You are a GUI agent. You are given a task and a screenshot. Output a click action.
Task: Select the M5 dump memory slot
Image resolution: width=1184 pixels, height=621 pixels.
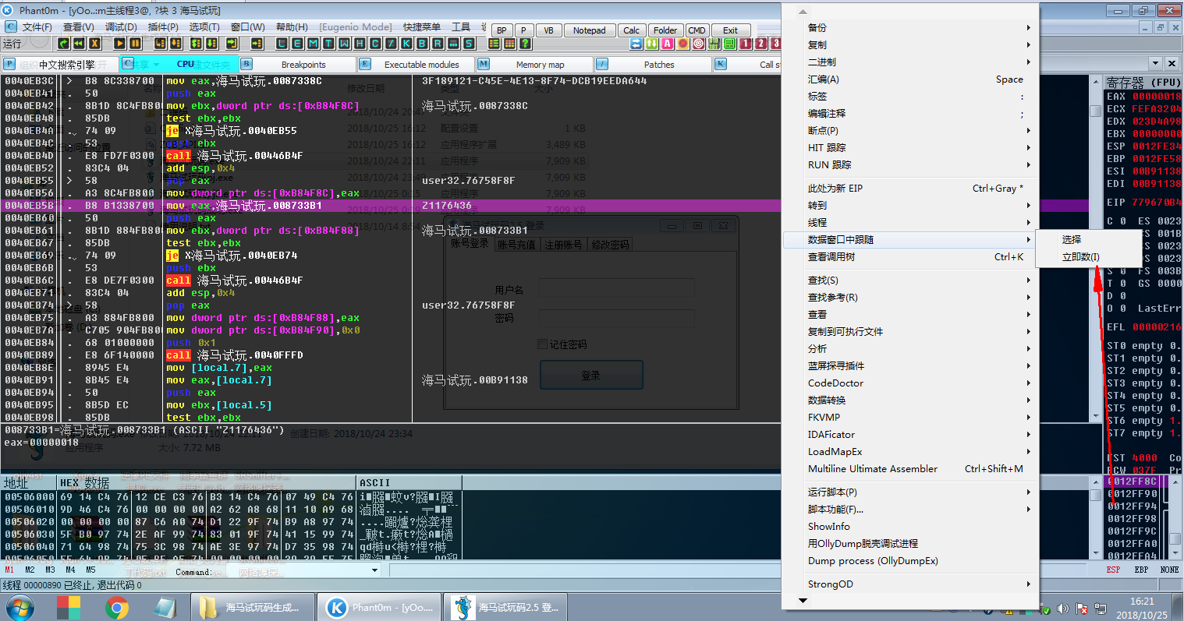click(x=90, y=570)
